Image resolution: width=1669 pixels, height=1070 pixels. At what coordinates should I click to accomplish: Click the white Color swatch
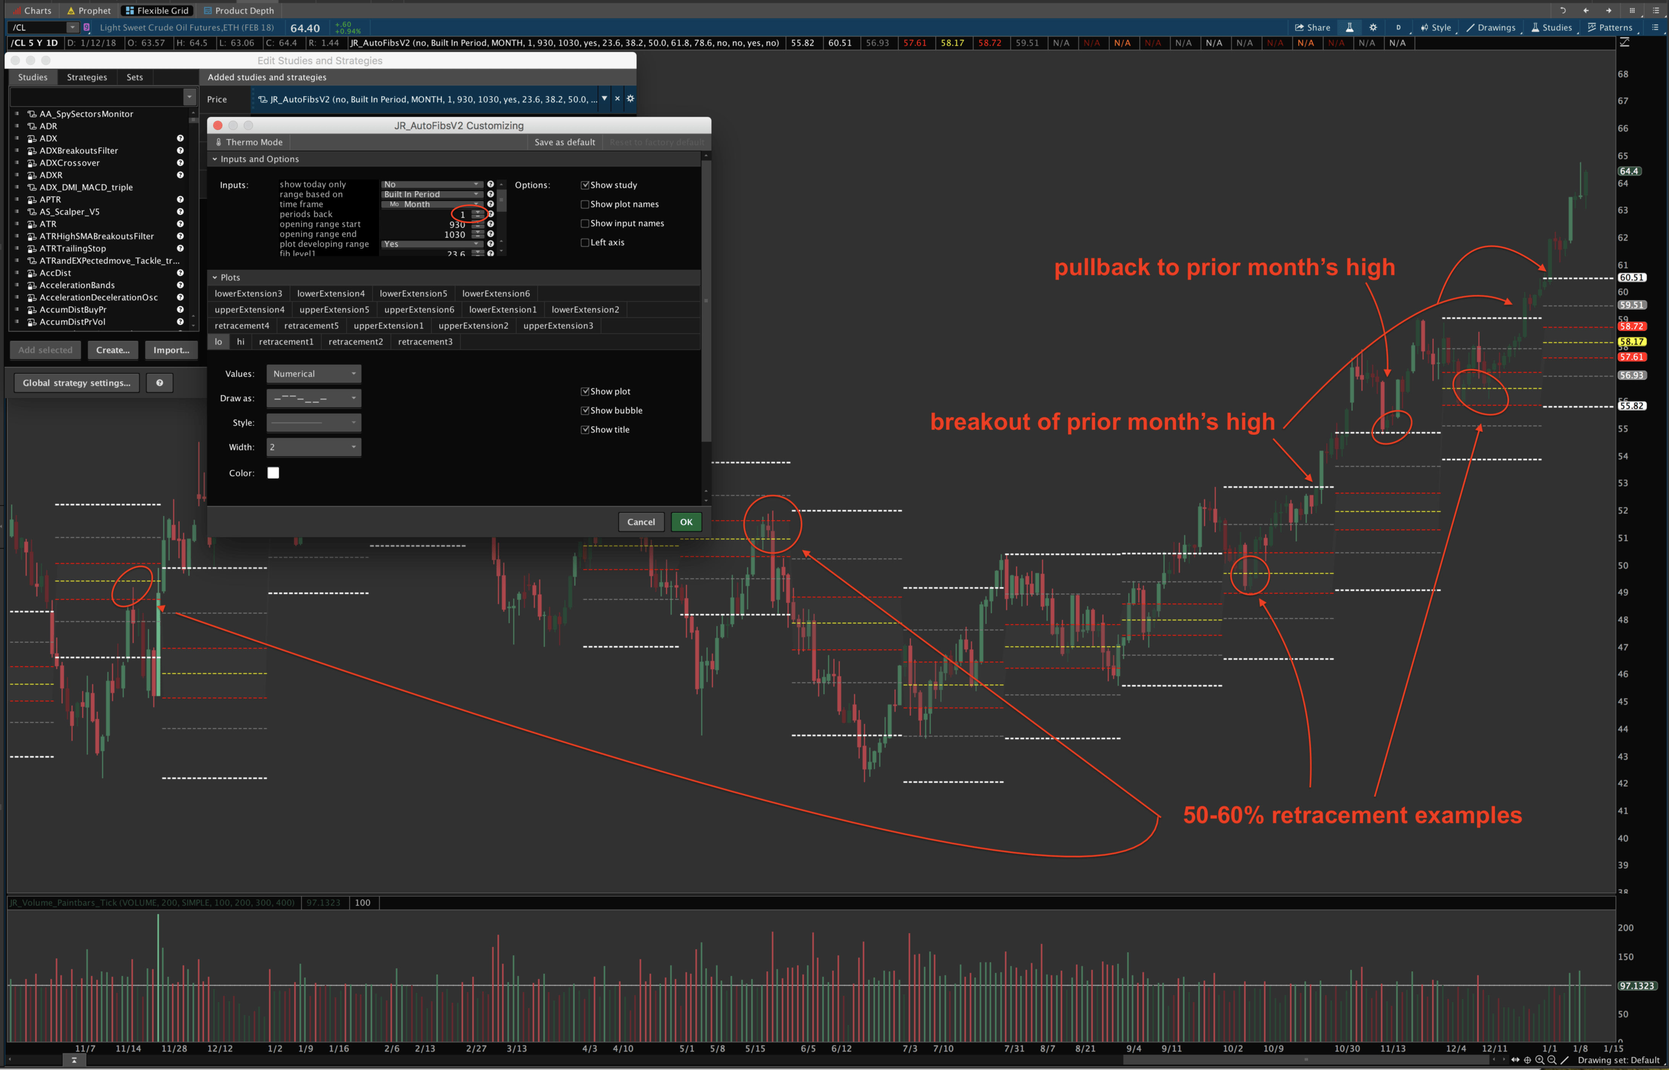pos(273,473)
